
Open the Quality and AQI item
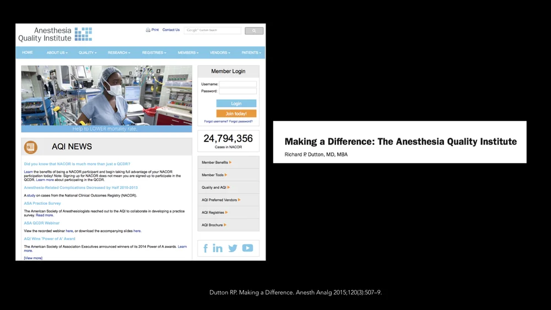[x=229, y=187]
